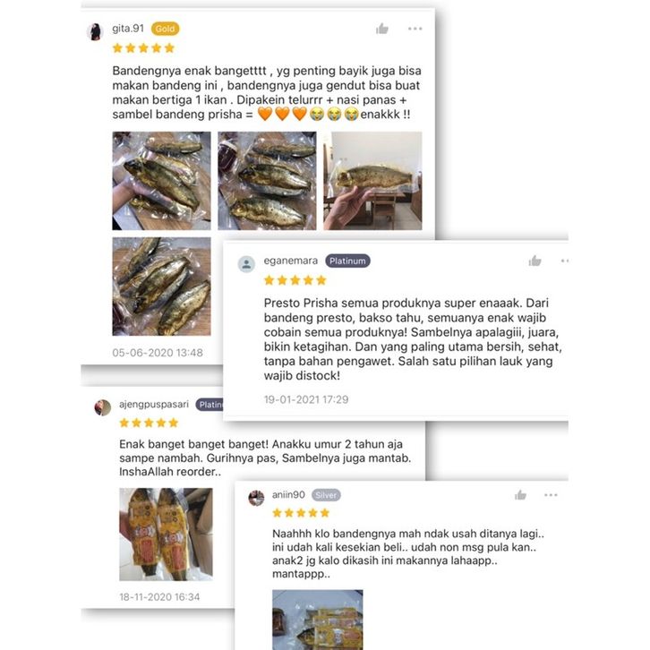Viewport: 650px width, 650px height.
Task: Like aniin90's review with thumbs-up icon
Action: click(520, 495)
